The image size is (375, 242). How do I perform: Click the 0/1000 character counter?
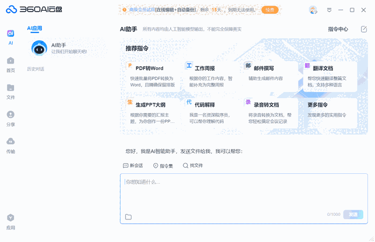coord(334,214)
